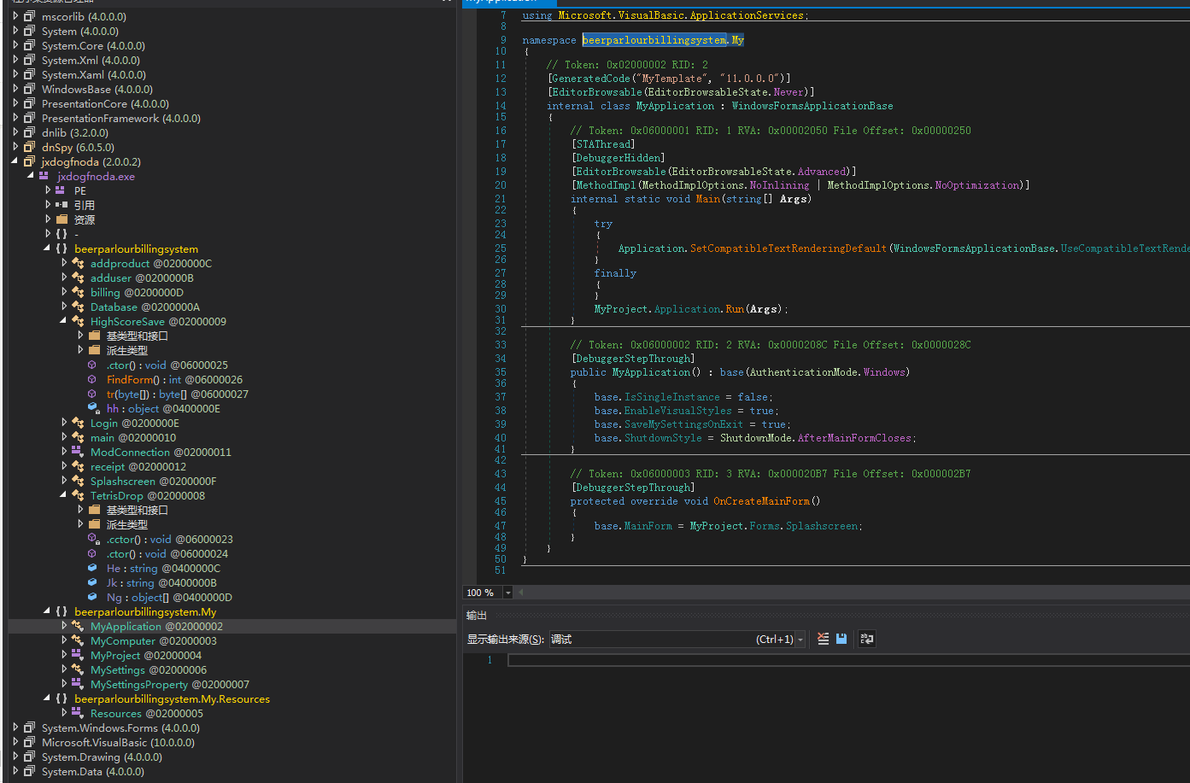The width and height of the screenshot is (1190, 783).
Task: Click the assembly icon beside System.Xml
Action: [30, 60]
